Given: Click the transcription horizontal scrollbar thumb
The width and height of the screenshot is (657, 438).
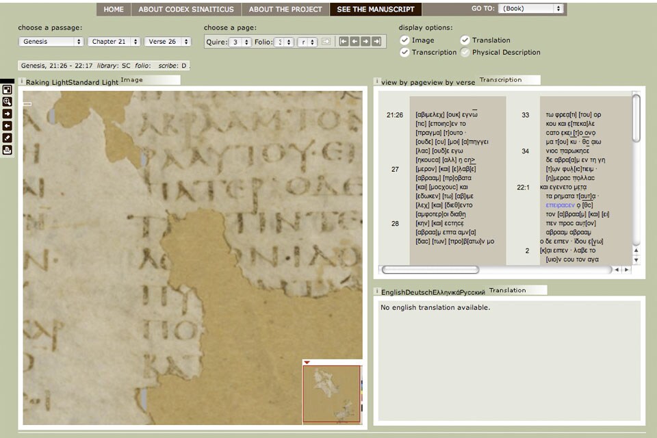Looking at the screenshot, I should point(430,270).
